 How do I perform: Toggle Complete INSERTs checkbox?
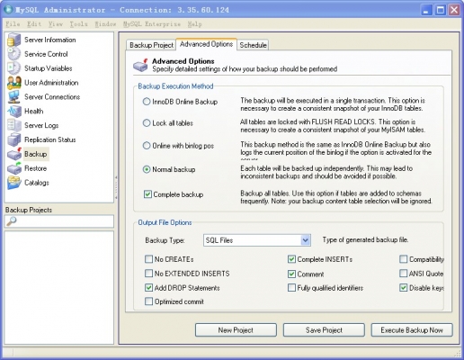[x=291, y=259]
